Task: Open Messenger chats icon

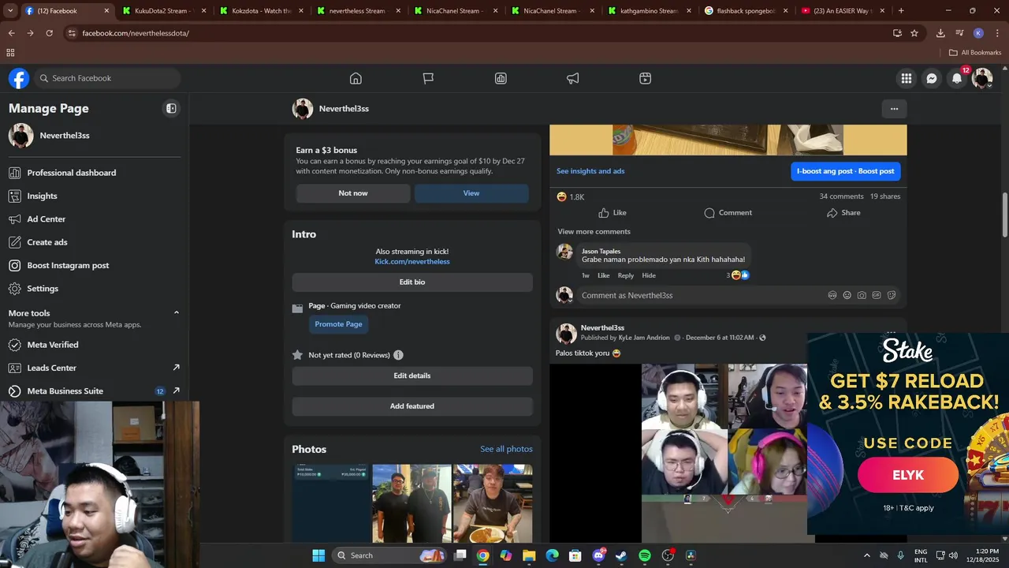Action: pyautogui.click(x=932, y=78)
